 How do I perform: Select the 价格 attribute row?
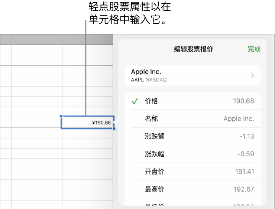coord(192,101)
